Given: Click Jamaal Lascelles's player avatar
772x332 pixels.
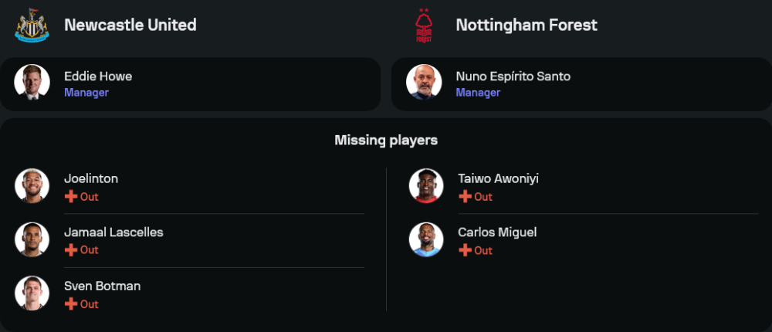Looking at the screenshot, I should 32,239.
